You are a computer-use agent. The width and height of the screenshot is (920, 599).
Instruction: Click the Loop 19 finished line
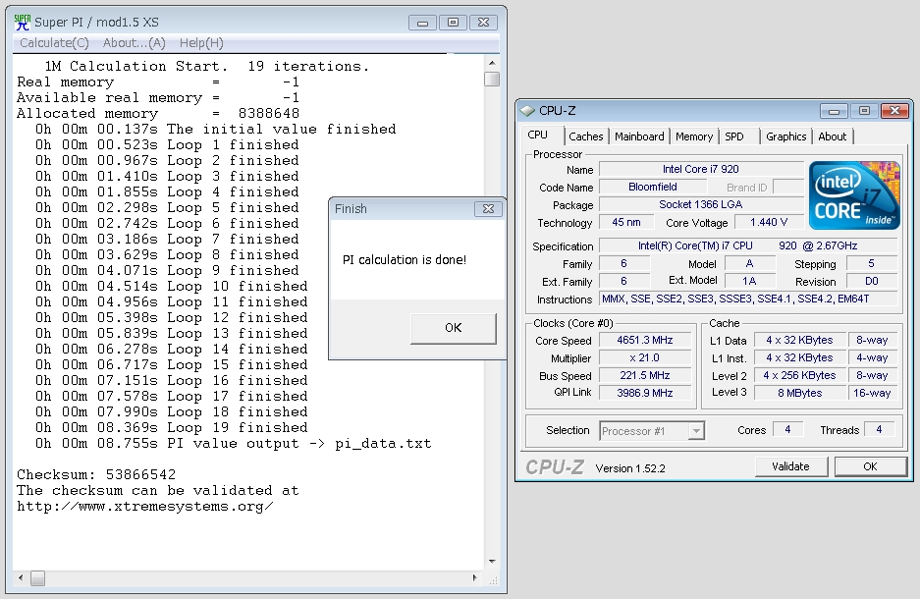click(171, 428)
